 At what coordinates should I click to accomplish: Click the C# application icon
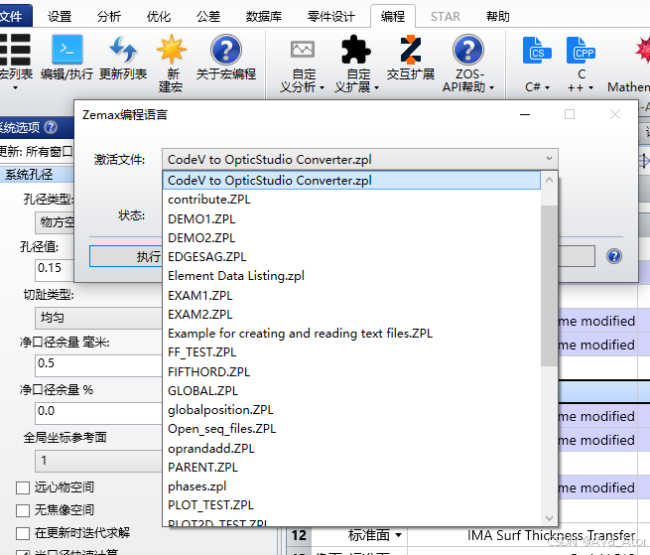(537, 51)
